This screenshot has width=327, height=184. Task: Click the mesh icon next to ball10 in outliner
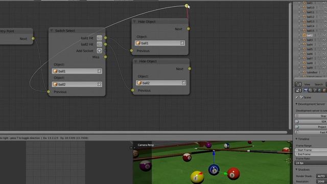305,8
